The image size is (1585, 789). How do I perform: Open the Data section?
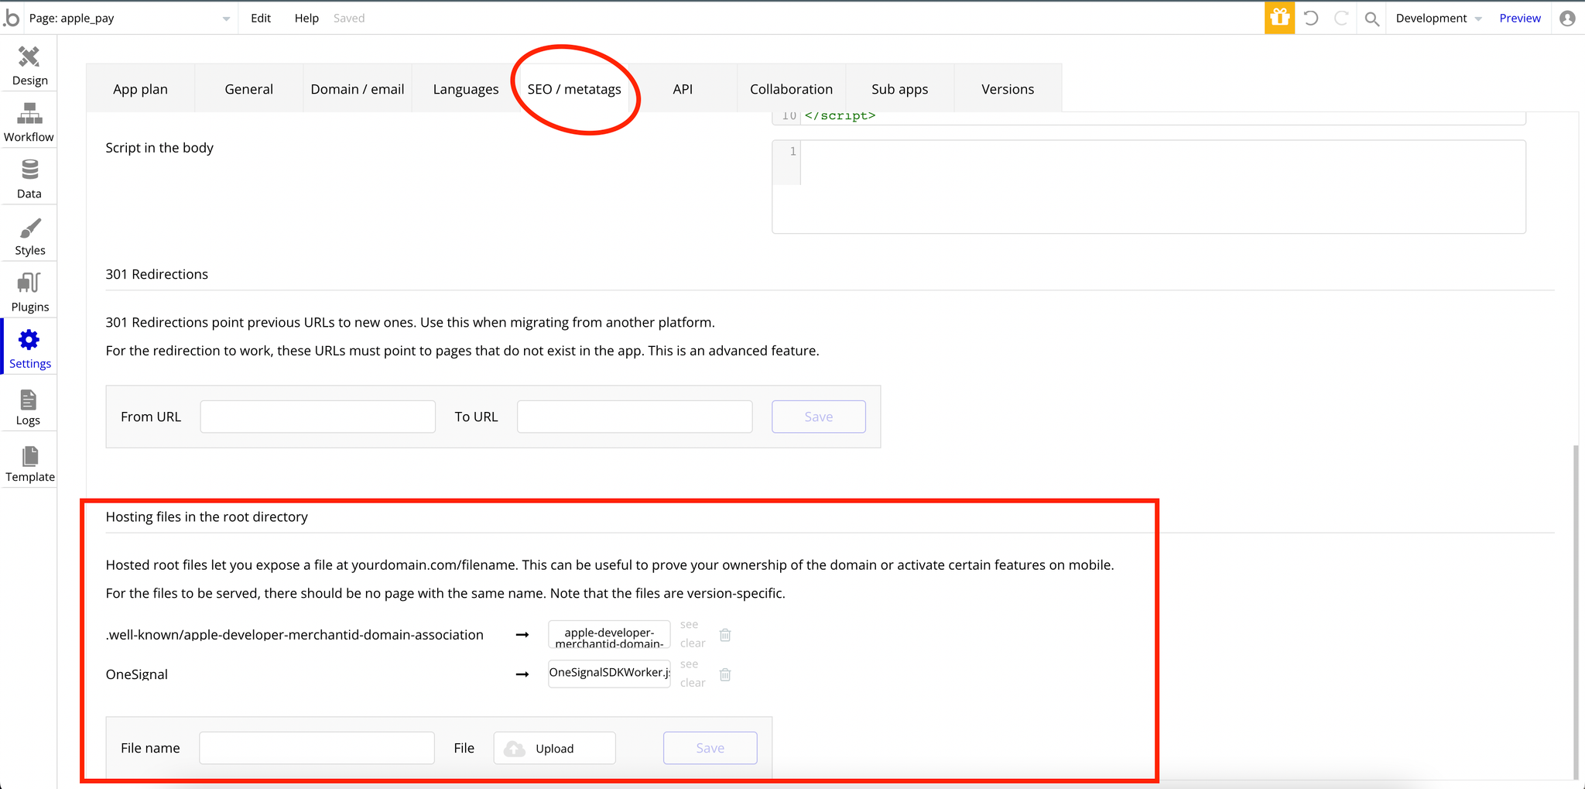pyautogui.click(x=29, y=179)
